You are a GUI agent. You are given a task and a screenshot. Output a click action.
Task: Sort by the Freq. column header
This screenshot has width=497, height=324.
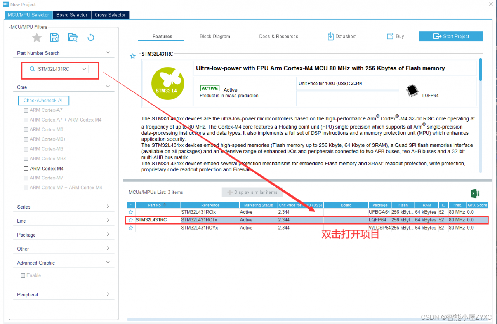pyautogui.click(x=457, y=205)
